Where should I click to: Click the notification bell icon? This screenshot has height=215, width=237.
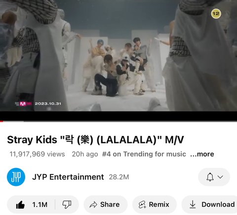[210, 177]
